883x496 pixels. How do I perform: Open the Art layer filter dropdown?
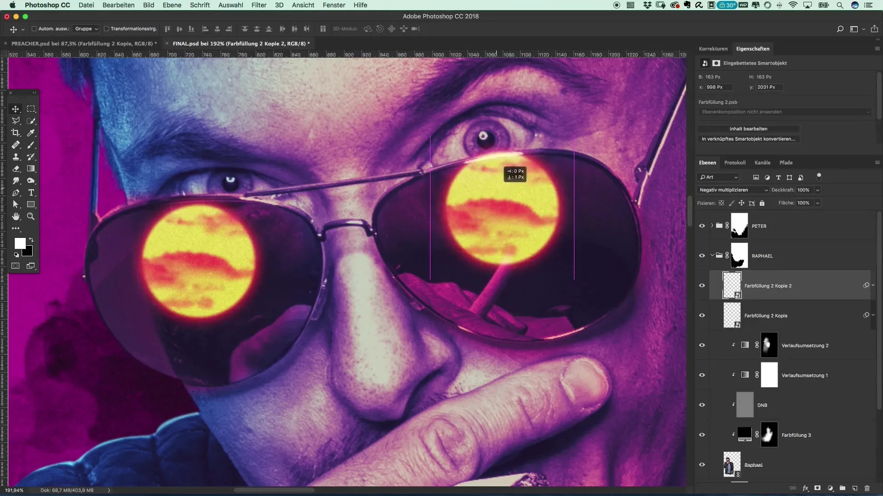point(718,177)
